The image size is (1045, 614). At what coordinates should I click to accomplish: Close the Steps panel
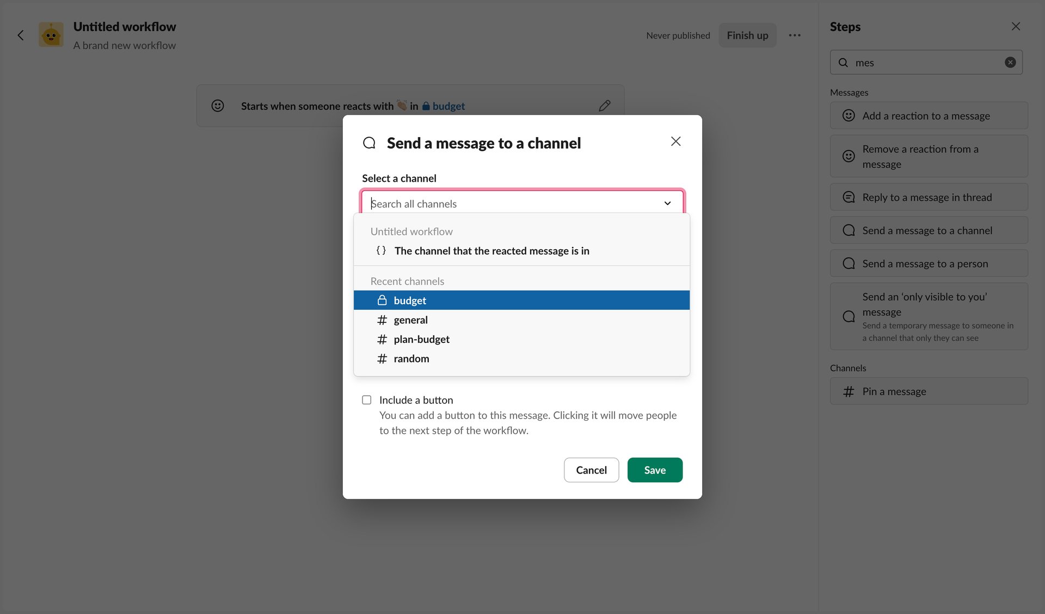[x=1016, y=26]
